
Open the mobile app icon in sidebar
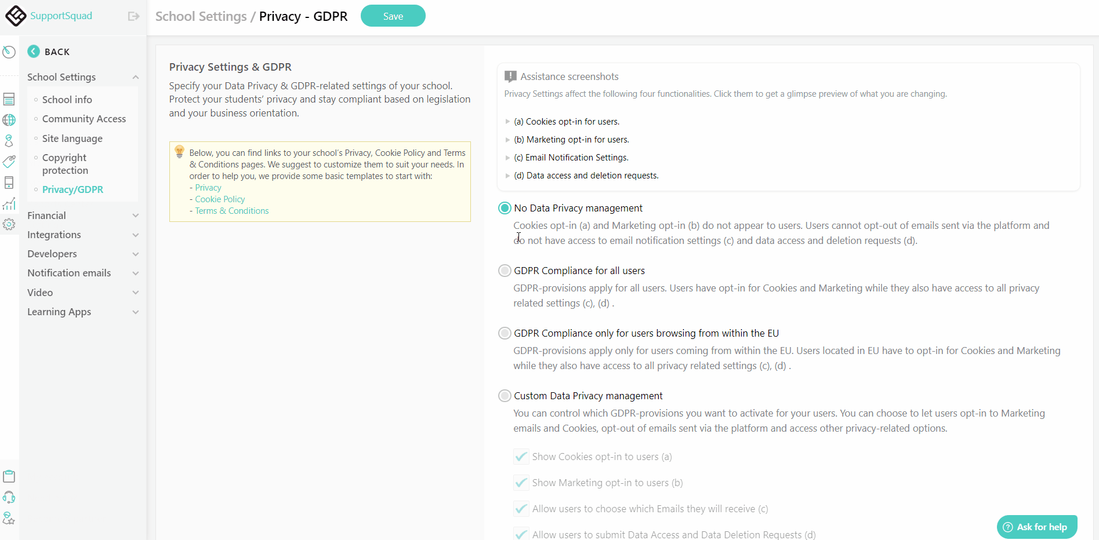pos(9,183)
